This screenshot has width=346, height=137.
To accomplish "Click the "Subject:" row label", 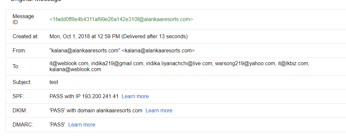I will [x=22, y=82].
